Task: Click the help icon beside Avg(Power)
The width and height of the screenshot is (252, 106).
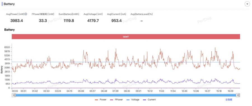Action: point(26,14)
